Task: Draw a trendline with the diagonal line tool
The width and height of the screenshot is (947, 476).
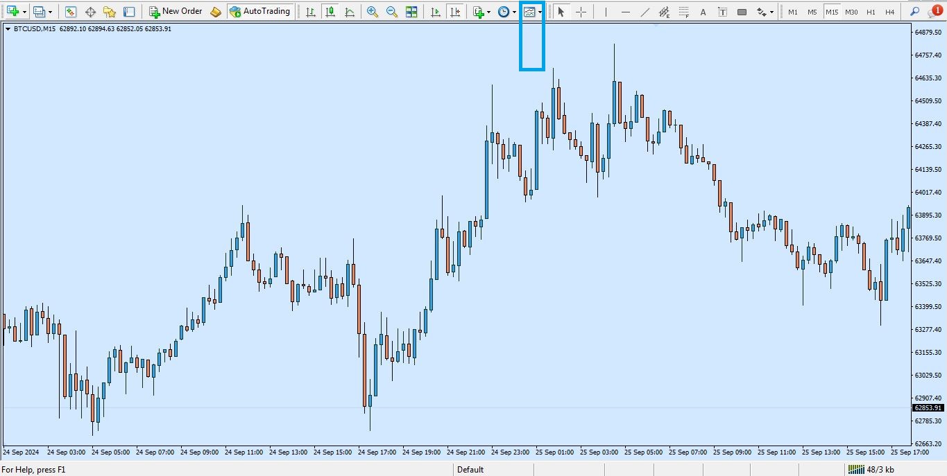Action: pyautogui.click(x=645, y=12)
